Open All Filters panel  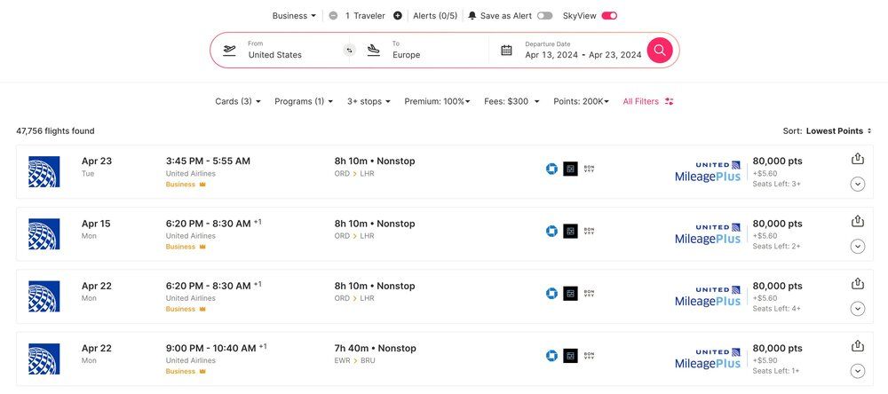coord(647,101)
